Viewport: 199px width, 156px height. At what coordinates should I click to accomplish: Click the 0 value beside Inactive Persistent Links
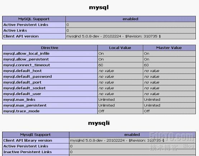(x=71, y=152)
